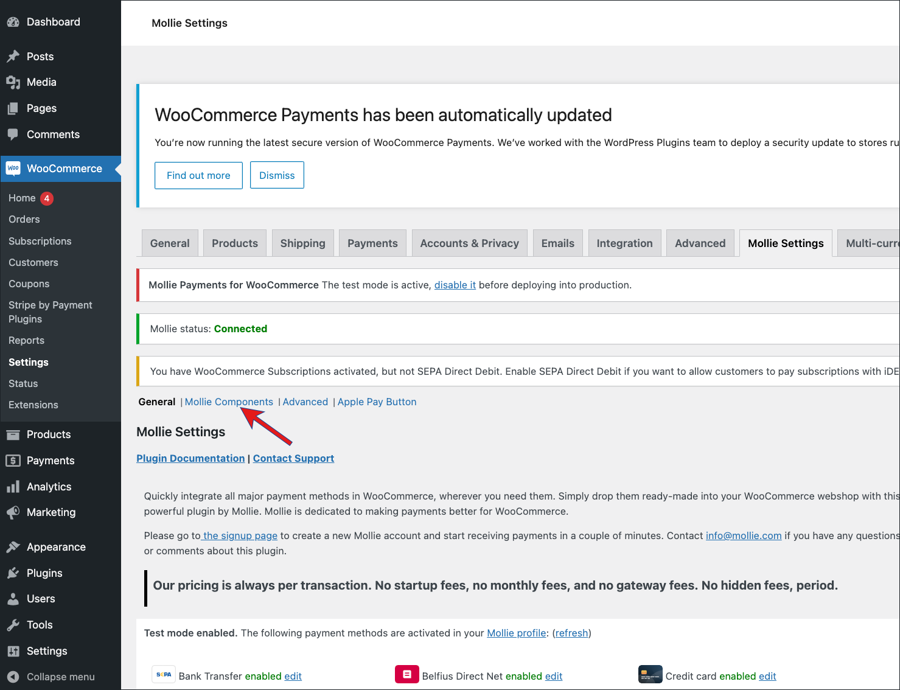Image resolution: width=900 pixels, height=690 pixels.
Task: Open the Media library sidebar icon
Action: 13,82
